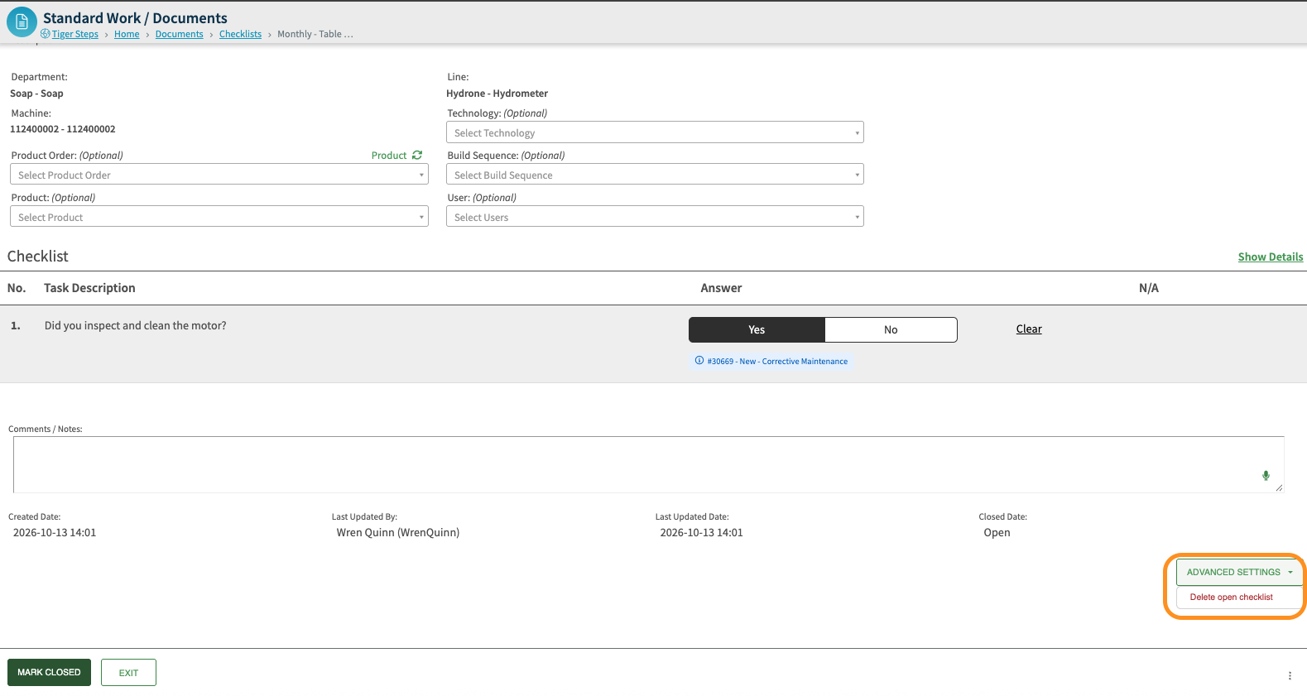Open the Select Build Sequence dropdown

[655, 175]
